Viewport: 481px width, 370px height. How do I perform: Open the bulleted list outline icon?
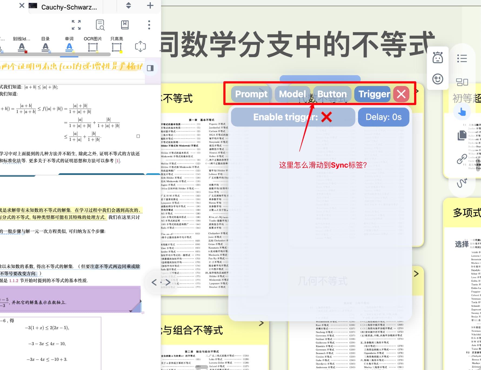pyautogui.click(x=462, y=58)
